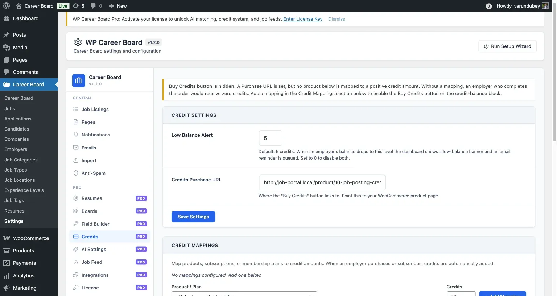The height and width of the screenshot is (296, 557).
Task: Open Anti-Spam shield icon
Action: tap(76, 173)
